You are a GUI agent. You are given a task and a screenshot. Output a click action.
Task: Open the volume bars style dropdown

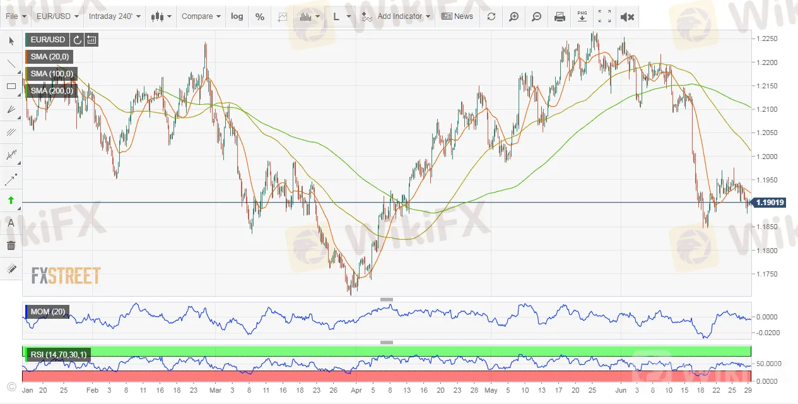coord(310,16)
